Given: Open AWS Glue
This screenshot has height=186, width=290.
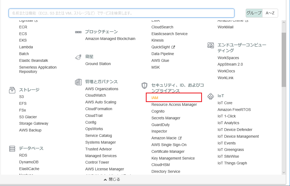Looking at the screenshot, I should pos(160,61).
